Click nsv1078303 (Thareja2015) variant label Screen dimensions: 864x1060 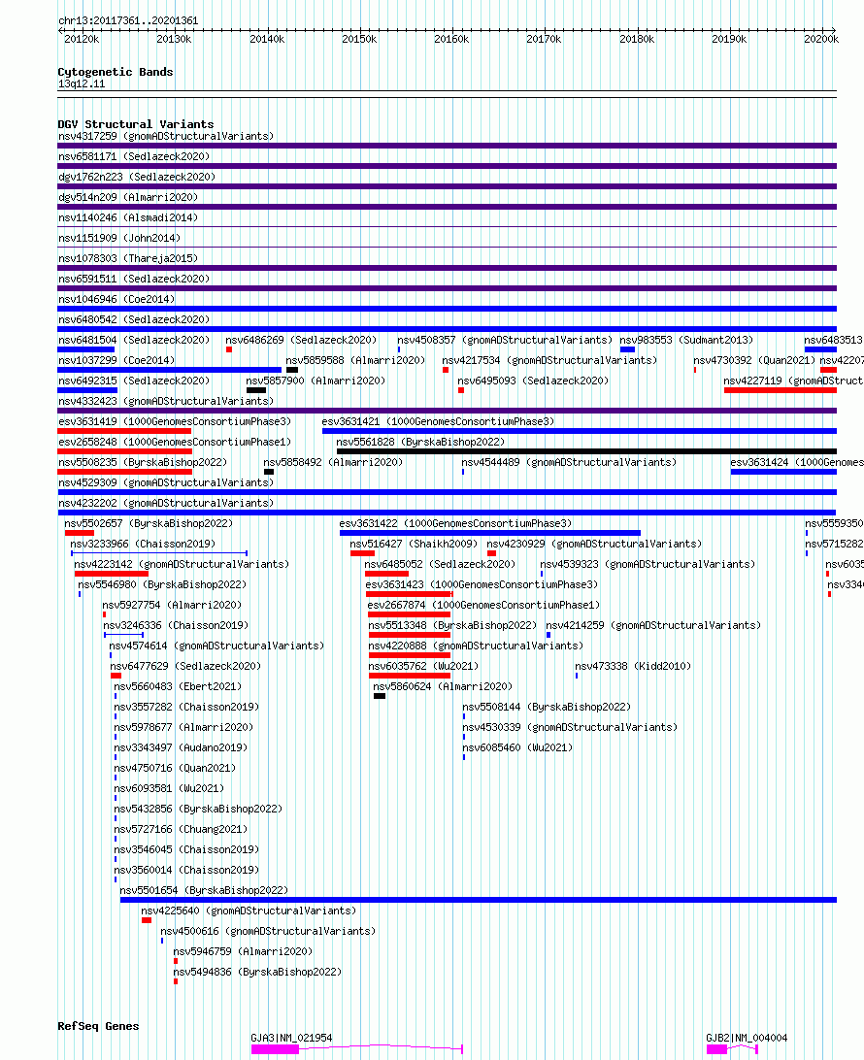coord(128,258)
